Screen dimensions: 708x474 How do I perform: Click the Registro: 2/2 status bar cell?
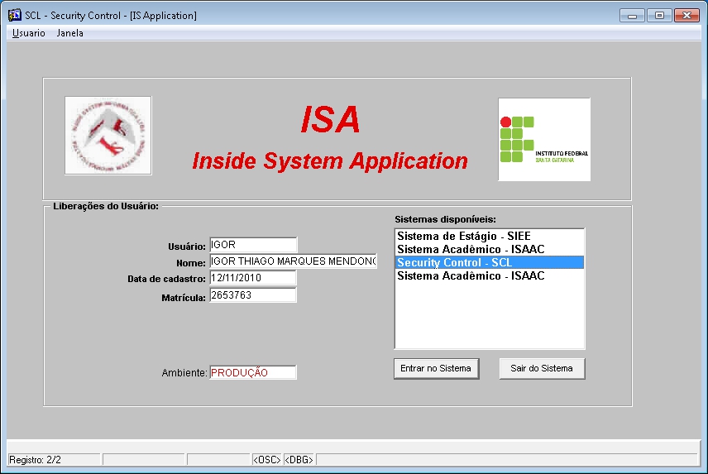[x=54, y=460]
